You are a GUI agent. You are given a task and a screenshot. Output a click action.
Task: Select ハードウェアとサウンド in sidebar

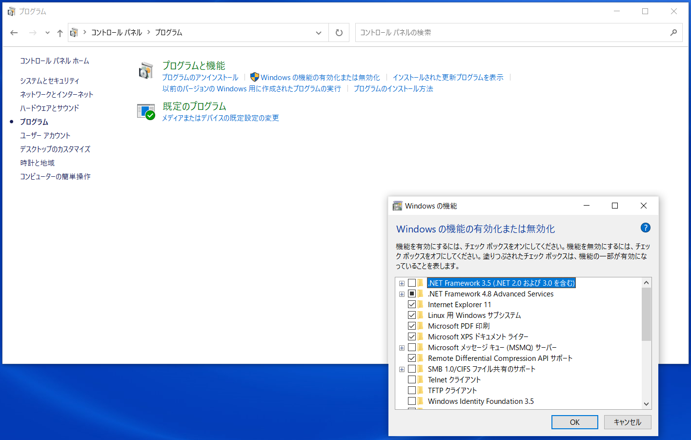(49, 108)
